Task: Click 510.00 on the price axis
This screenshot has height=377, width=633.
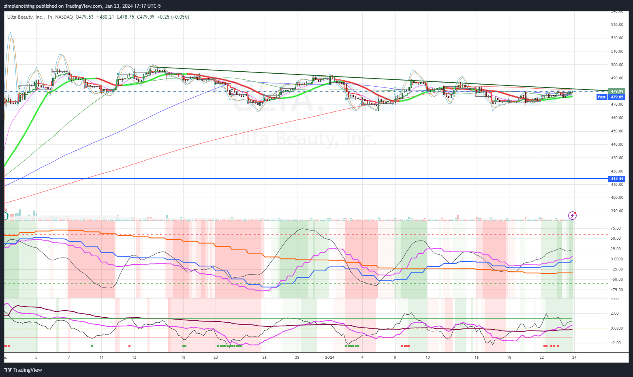Action: 617,51
